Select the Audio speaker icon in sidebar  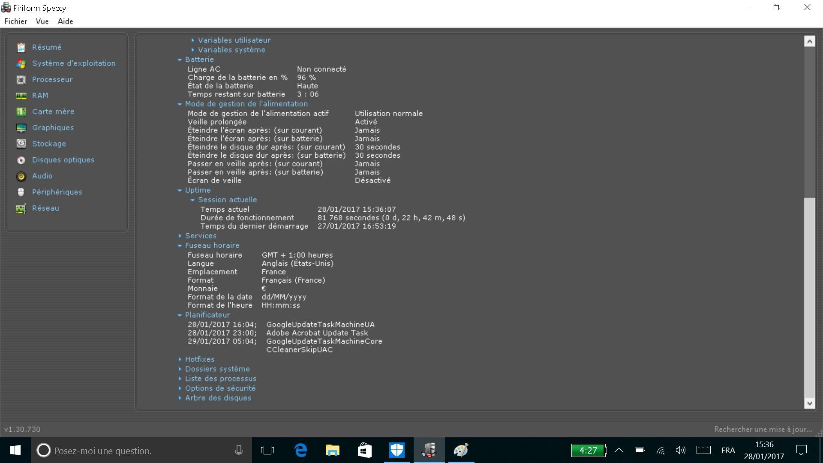[21, 176]
